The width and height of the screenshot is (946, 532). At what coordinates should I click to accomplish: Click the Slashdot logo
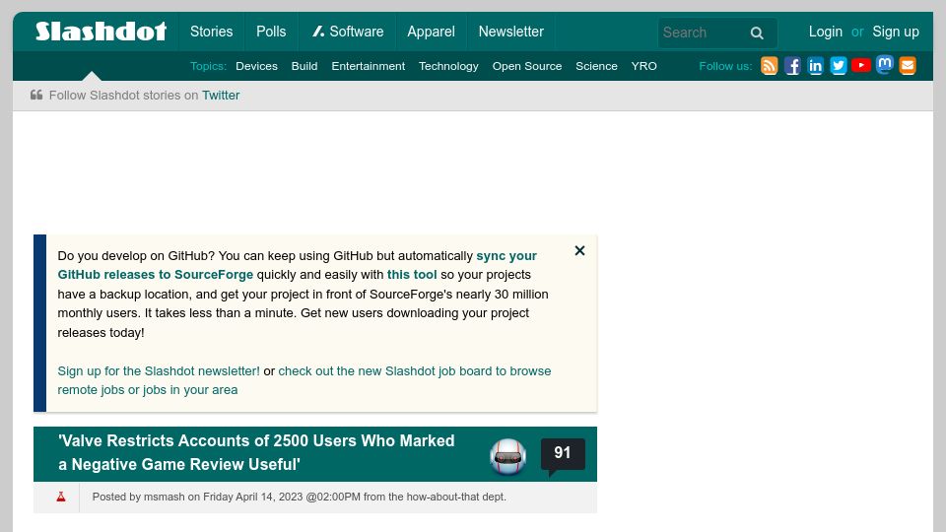pos(101,32)
